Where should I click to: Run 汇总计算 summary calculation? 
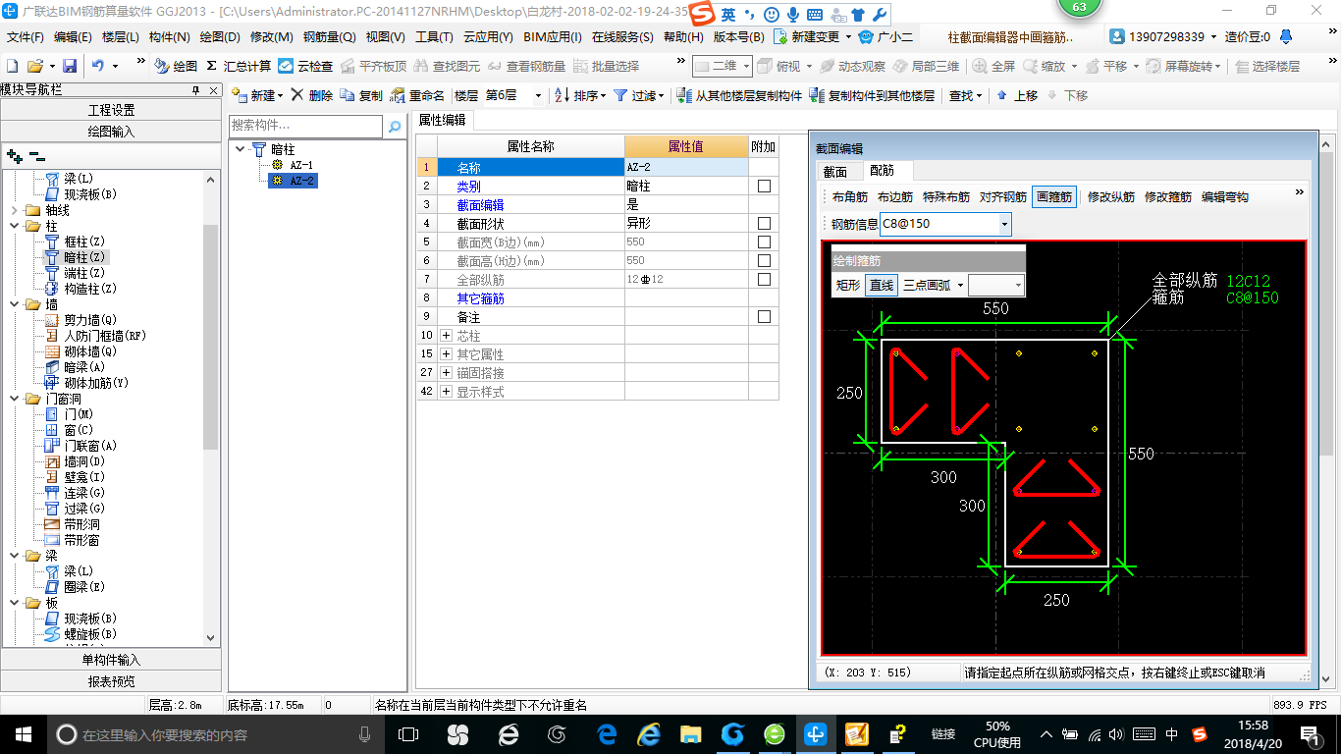239,66
